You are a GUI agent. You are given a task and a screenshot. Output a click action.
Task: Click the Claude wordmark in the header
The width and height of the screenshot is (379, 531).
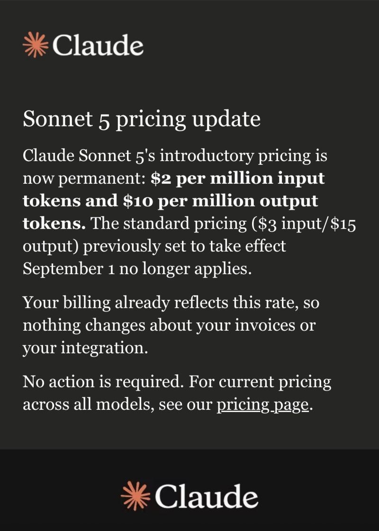[98, 45]
